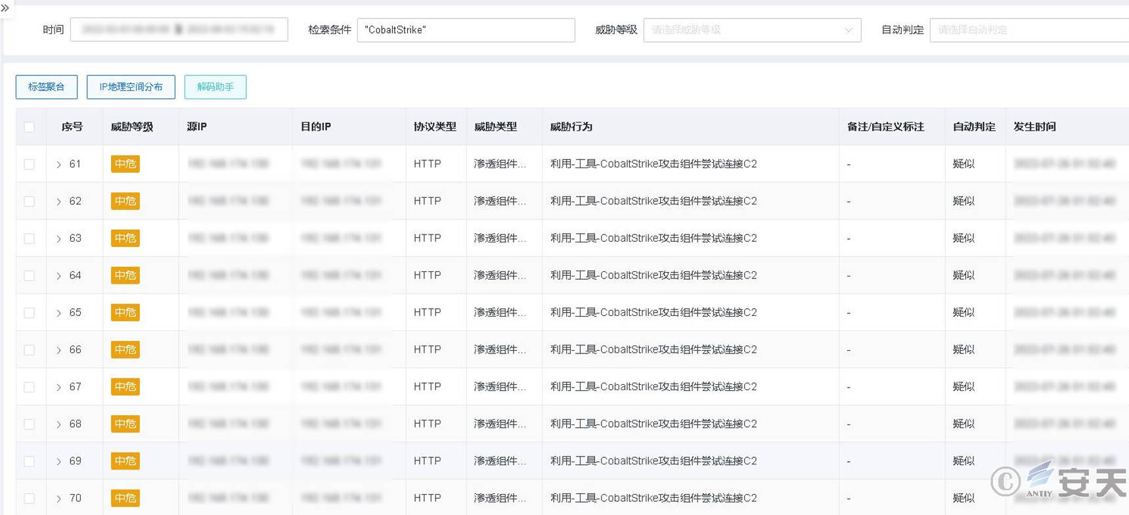This screenshot has height=515, width=1129.
Task: Check the checkbox for row 68
Action: point(30,424)
